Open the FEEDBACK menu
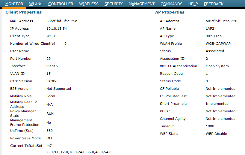The width and height of the screenshot is (245, 155). coord(214,4)
